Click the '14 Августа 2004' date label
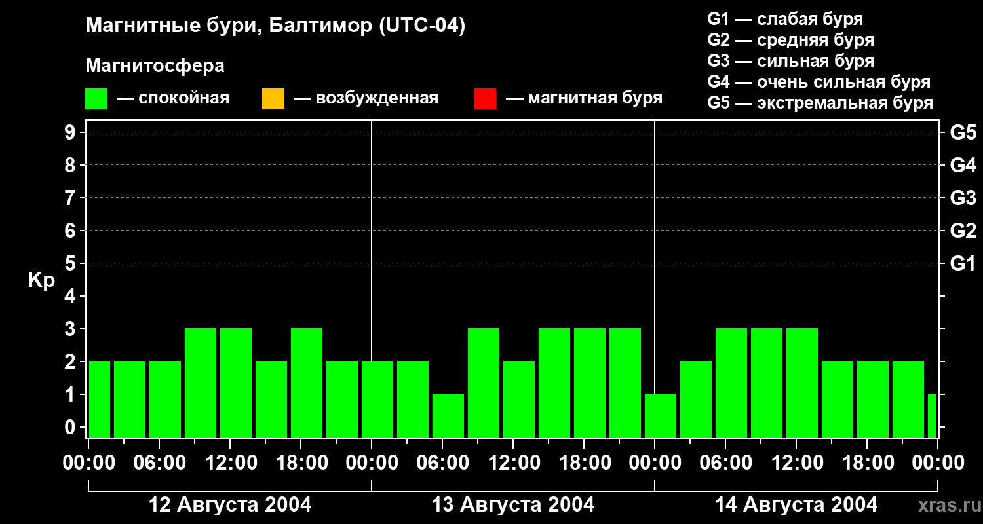This screenshot has width=983, height=524. [x=796, y=505]
